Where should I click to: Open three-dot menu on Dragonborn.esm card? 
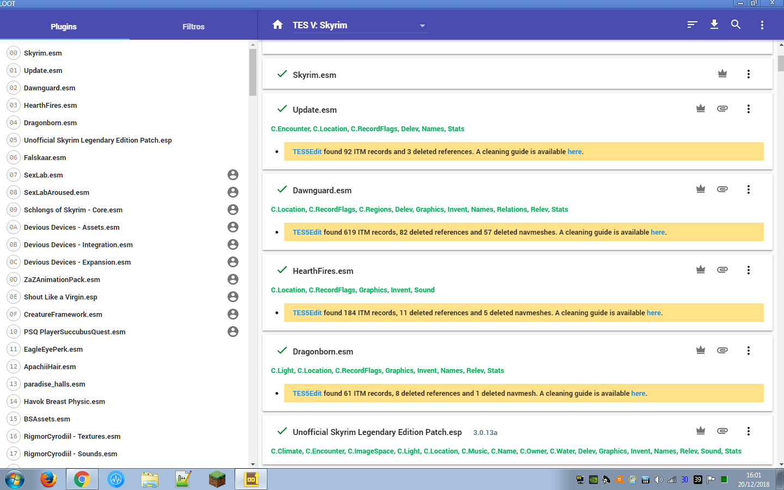point(749,351)
